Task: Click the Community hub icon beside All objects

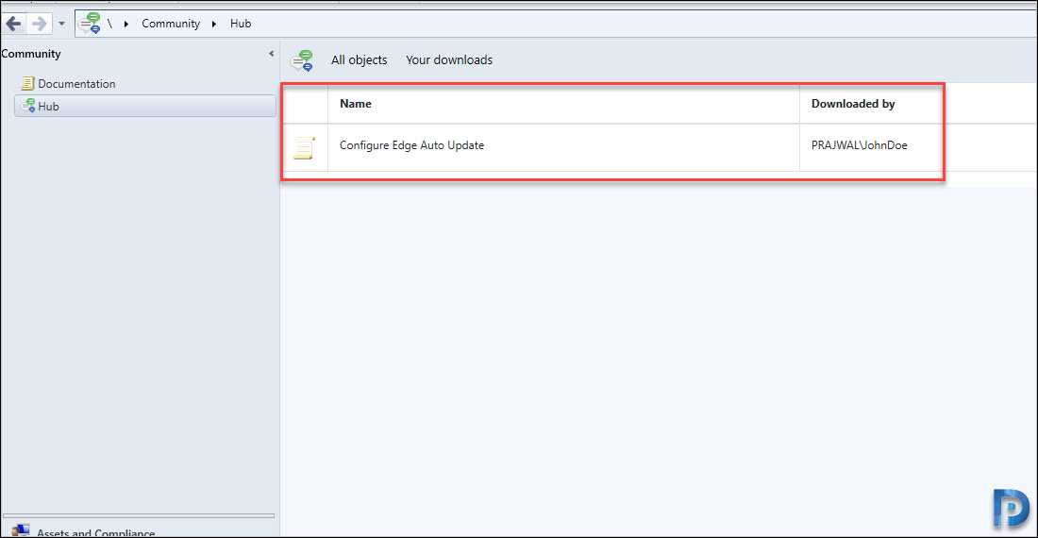Action: (x=301, y=60)
